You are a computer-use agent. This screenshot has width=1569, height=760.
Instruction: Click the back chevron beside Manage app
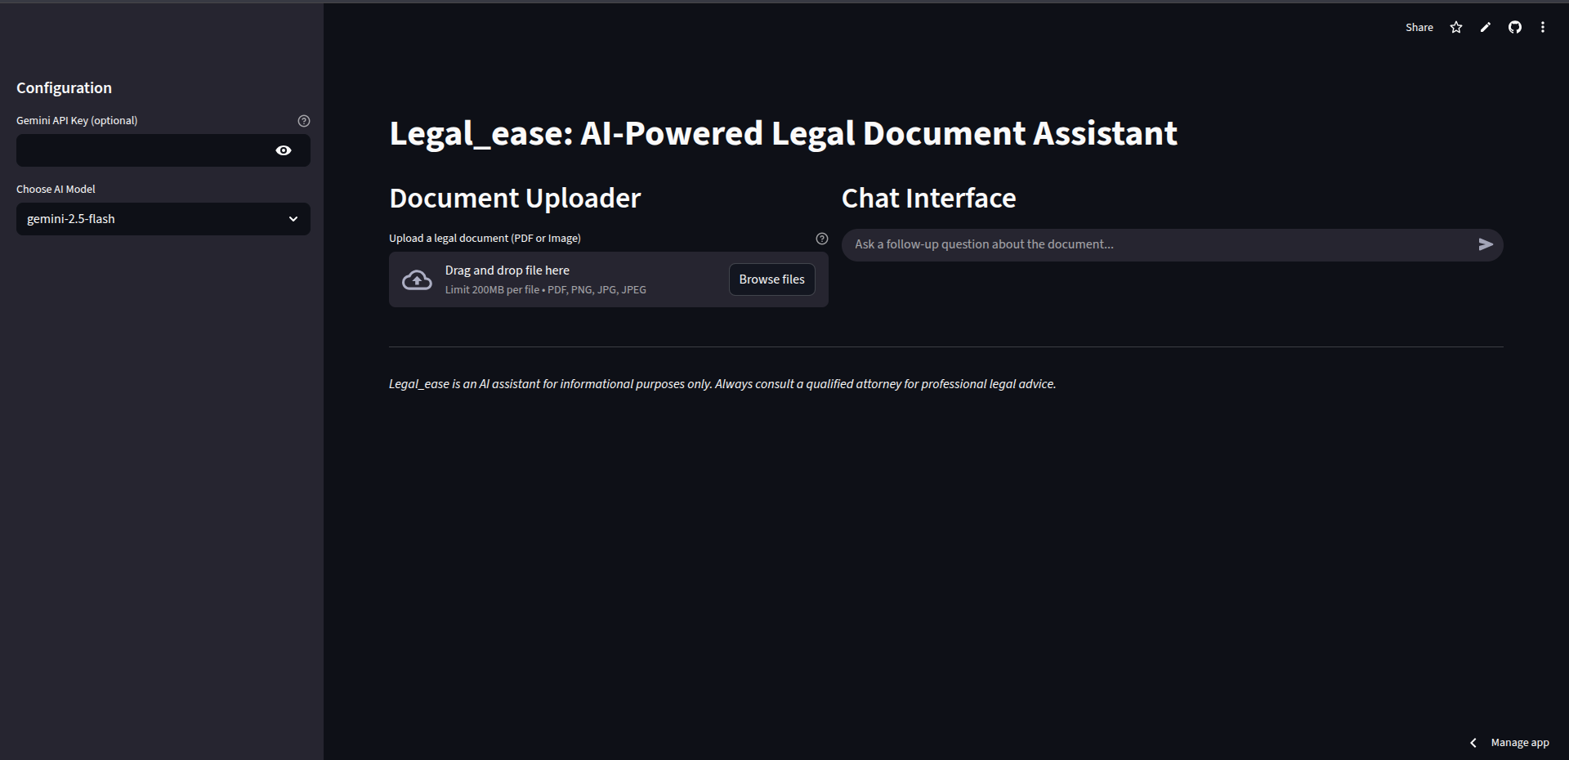[x=1473, y=743]
